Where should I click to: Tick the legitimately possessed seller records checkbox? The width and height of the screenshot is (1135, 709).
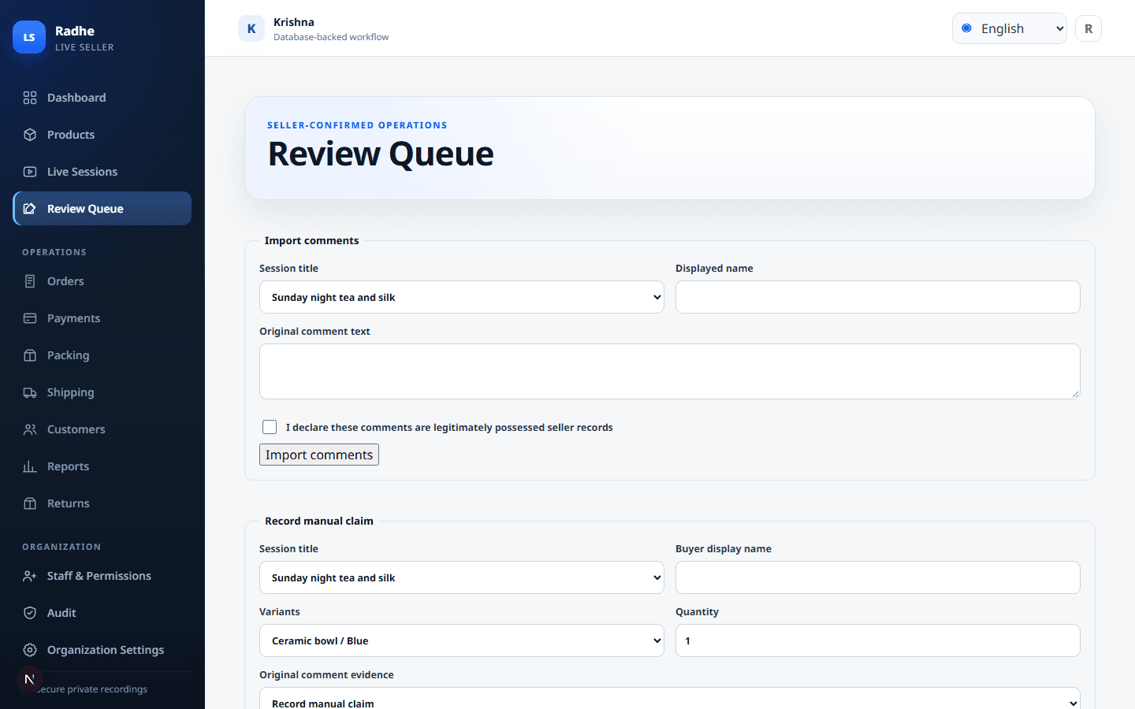[x=270, y=427]
